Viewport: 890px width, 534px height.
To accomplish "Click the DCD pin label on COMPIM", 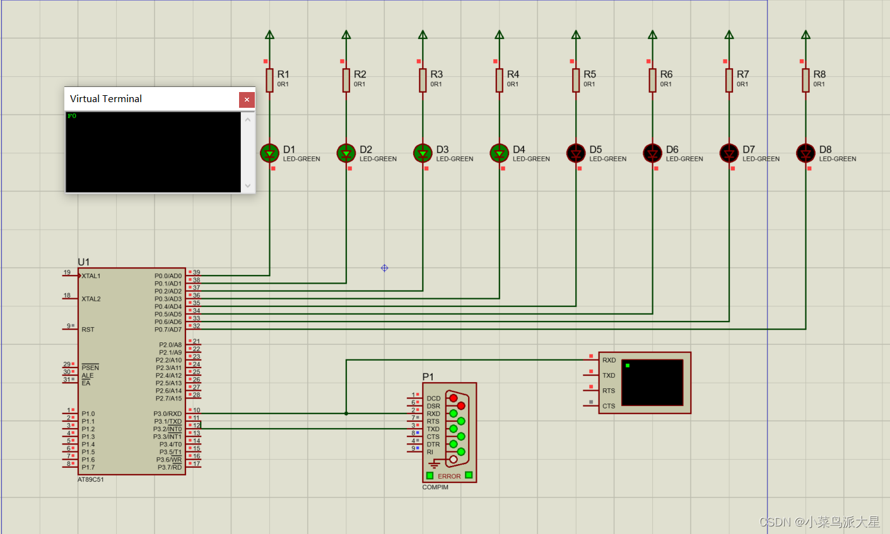I will [x=433, y=398].
